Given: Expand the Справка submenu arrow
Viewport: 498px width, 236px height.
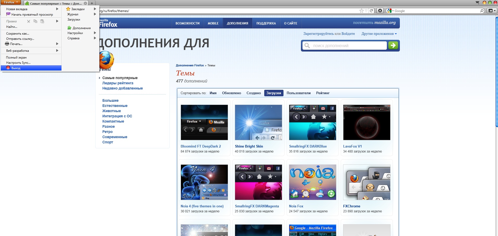Looking at the screenshot, I should click(x=95, y=38).
